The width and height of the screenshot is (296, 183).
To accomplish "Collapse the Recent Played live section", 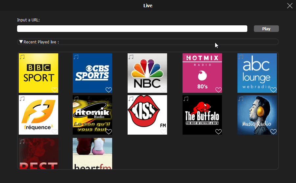I will point(21,42).
